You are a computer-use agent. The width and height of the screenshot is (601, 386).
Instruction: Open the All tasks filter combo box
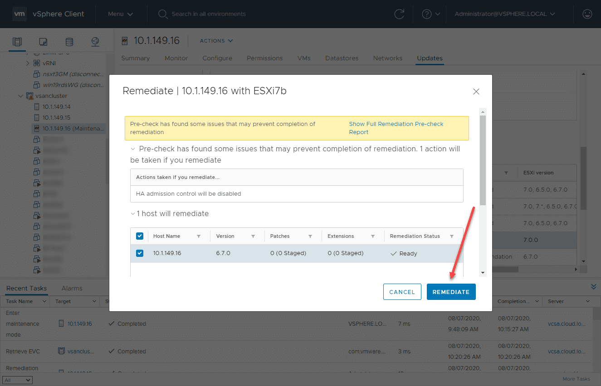pyautogui.click(x=17, y=380)
